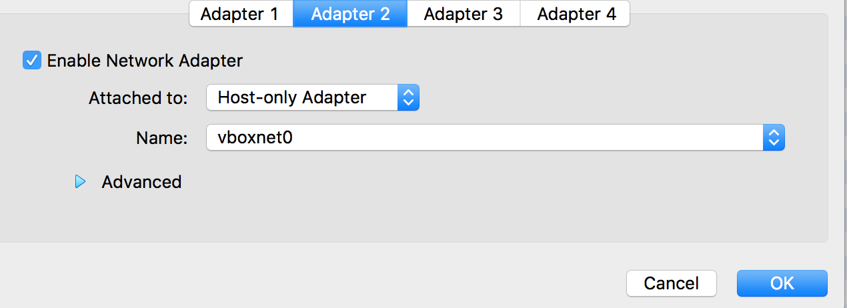Click the Name: field label
Screen dimensions: 847x308
(x=162, y=138)
